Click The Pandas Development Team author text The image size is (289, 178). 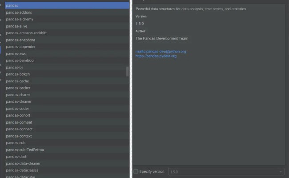162,38
